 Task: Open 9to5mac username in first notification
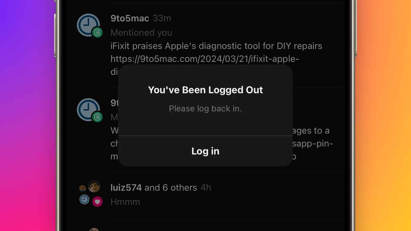(130, 18)
